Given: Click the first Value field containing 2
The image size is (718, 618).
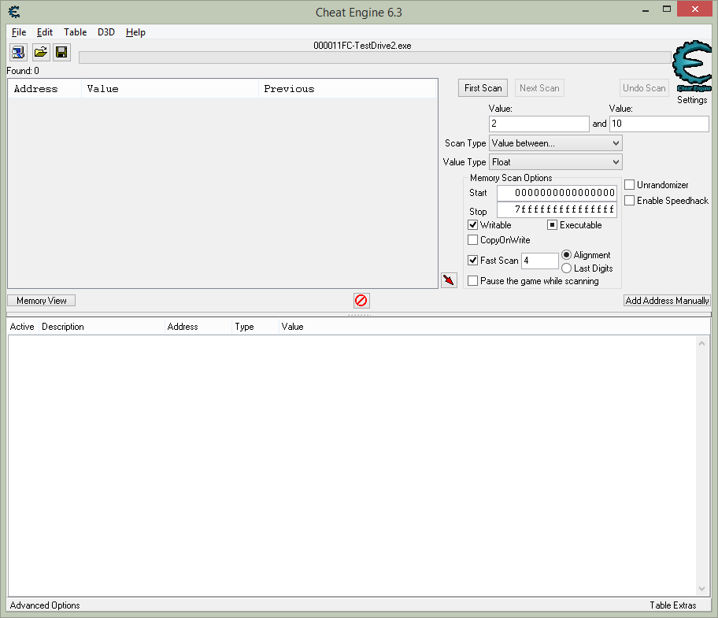Looking at the screenshot, I should [x=539, y=124].
